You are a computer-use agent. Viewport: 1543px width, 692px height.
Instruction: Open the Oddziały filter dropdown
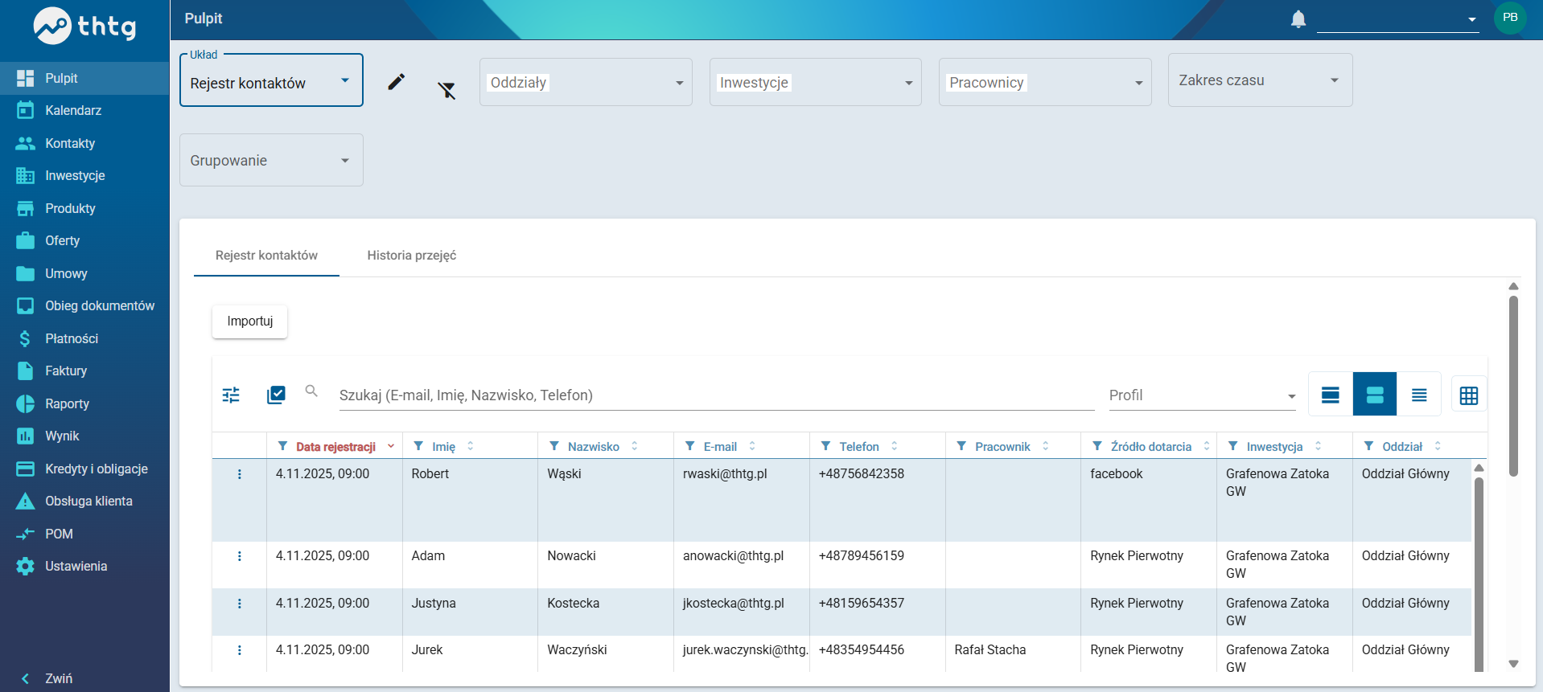[586, 82]
